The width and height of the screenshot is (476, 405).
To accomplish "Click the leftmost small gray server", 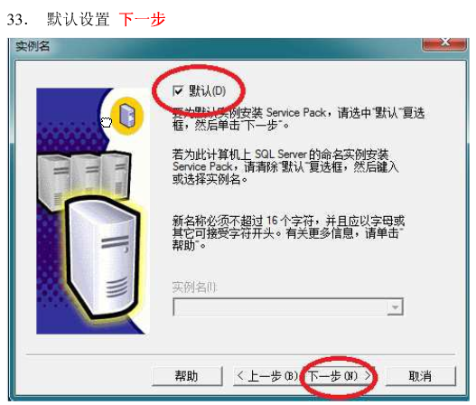I will coord(54,183).
